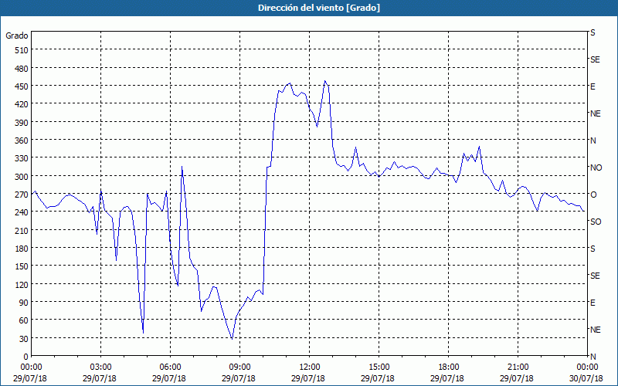Pick the 360 tick label on the left axis

coord(22,141)
